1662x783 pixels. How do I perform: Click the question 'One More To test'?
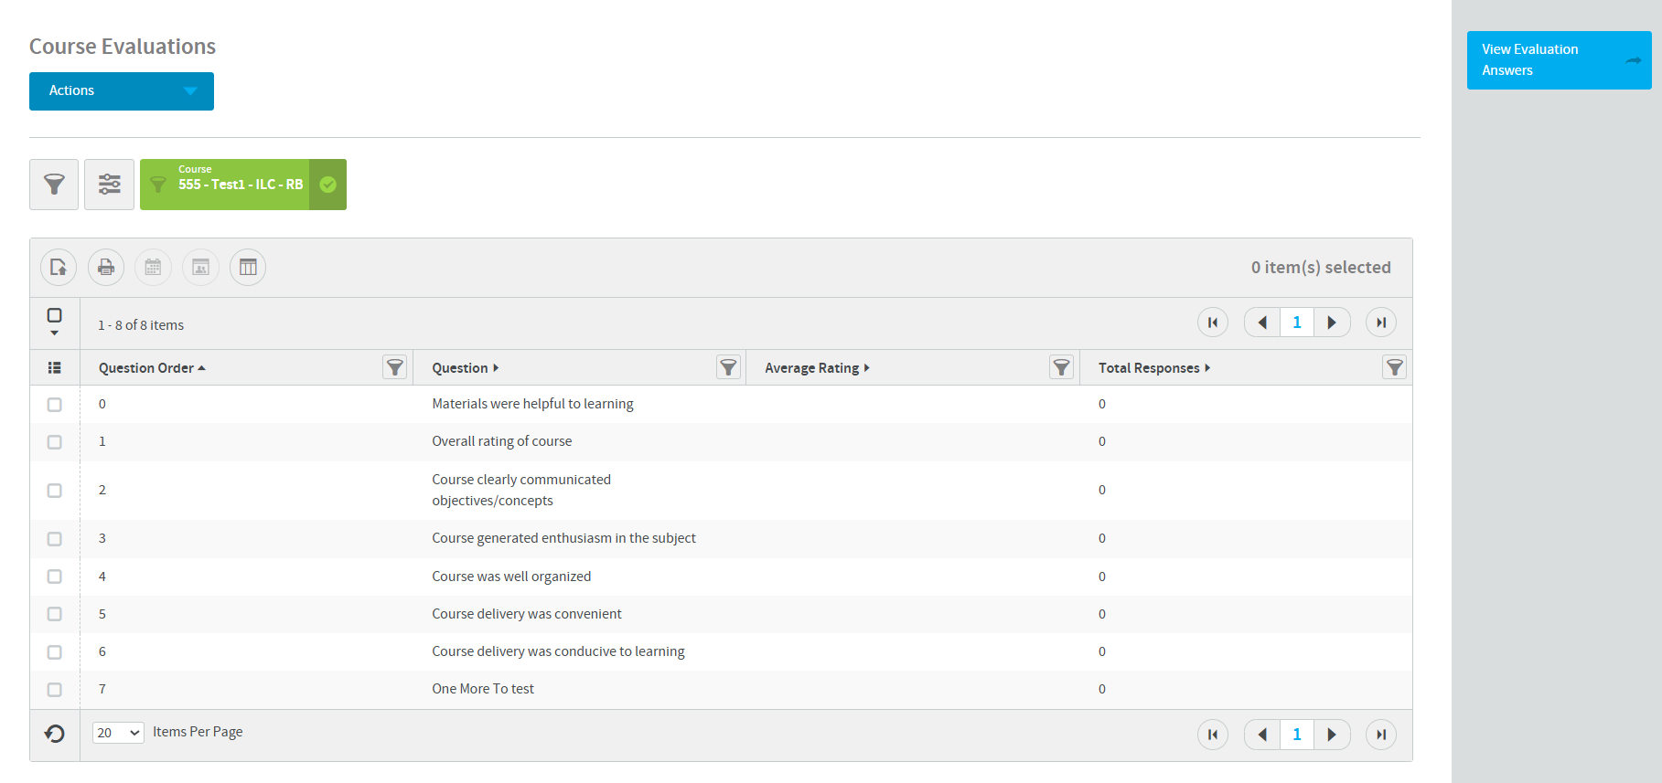(x=483, y=689)
